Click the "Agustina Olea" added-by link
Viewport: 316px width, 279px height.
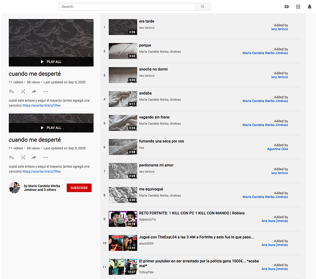click(277, 149)
